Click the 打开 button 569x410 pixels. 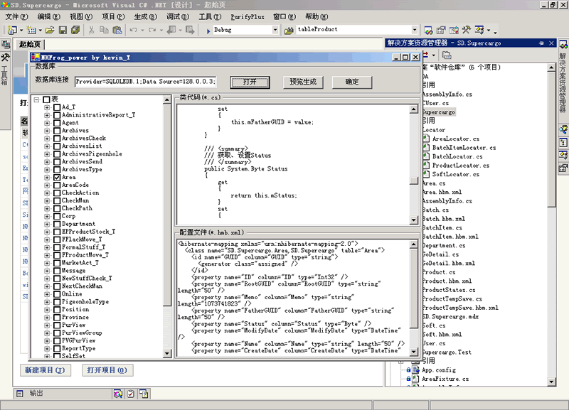pyautogui.click(x=250, y=82)
